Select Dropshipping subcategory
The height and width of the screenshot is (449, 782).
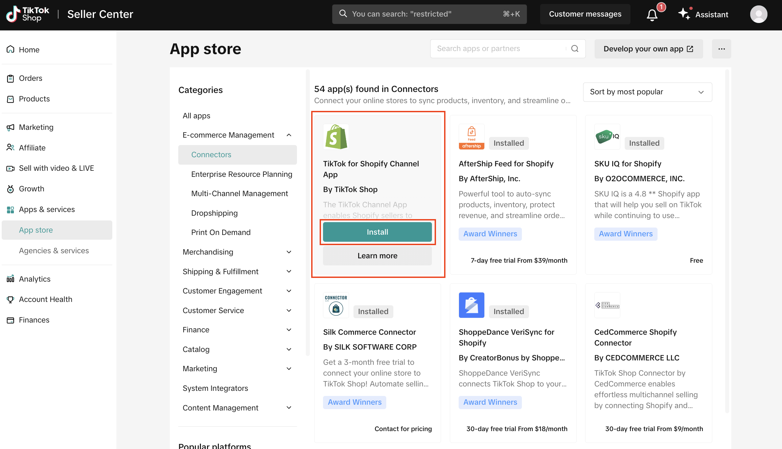tap(214, 213)
